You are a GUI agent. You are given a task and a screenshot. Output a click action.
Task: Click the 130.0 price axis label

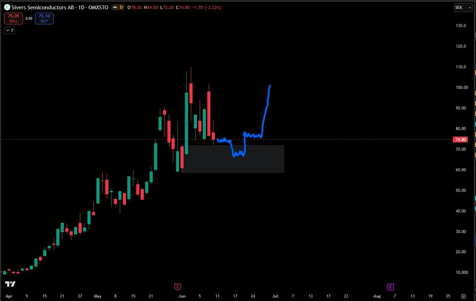pyautogui.click(x=461, y=25)
